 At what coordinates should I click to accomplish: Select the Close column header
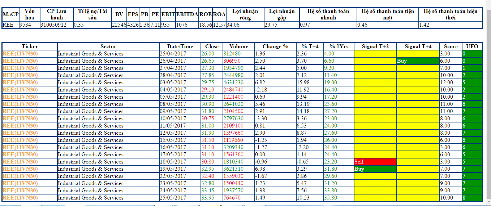pyautogui.click(x=212, y=46)
